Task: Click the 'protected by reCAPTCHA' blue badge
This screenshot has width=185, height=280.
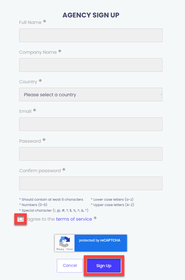Action: coord(101,243)
